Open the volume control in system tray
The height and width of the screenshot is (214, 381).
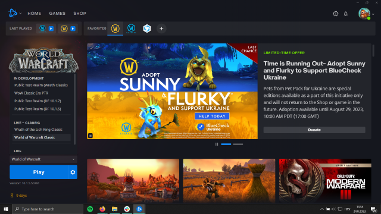tap(333, 209)
